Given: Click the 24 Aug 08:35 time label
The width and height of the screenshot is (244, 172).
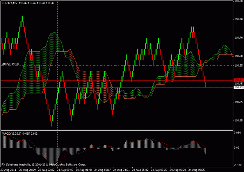Looking at the screenshot, I should 196,170.
